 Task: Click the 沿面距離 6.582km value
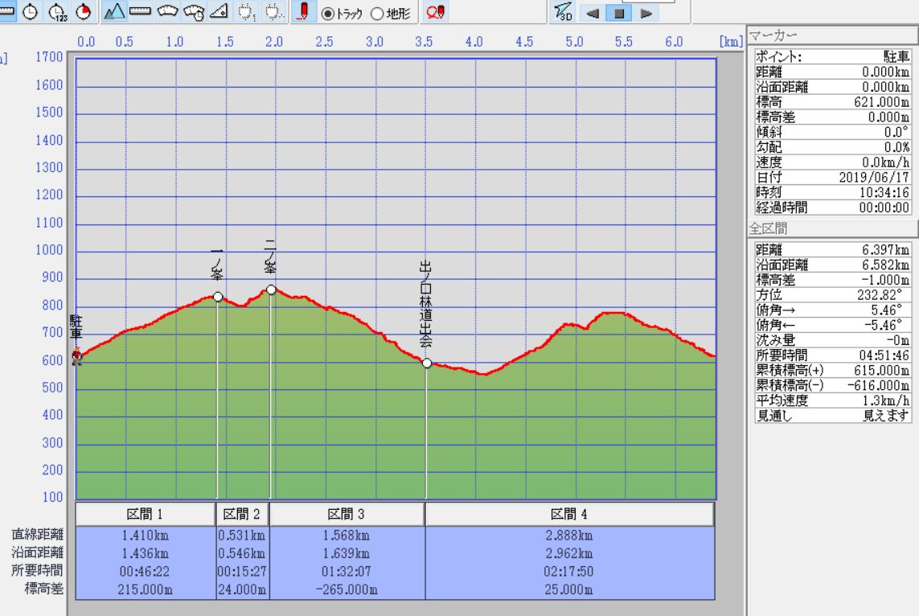coord(885,265)
